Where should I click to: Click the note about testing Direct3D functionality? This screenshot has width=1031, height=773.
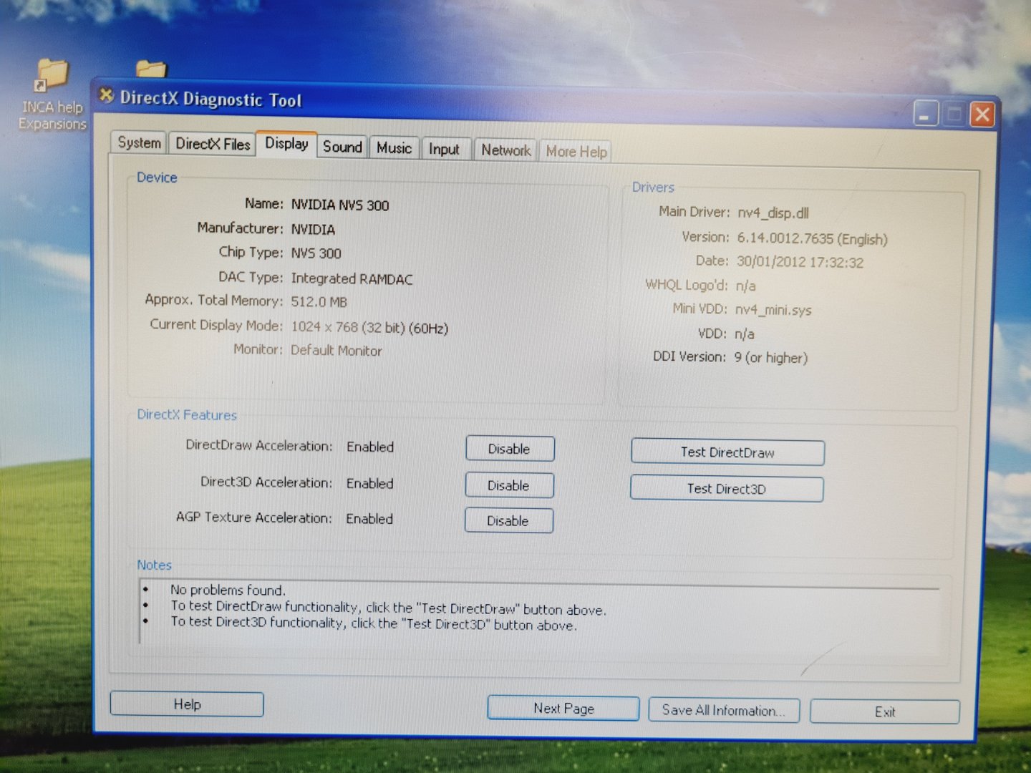[373, 623]
